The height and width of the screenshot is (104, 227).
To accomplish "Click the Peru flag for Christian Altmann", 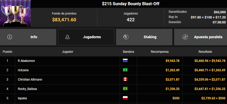I will [x=125, y=79].
